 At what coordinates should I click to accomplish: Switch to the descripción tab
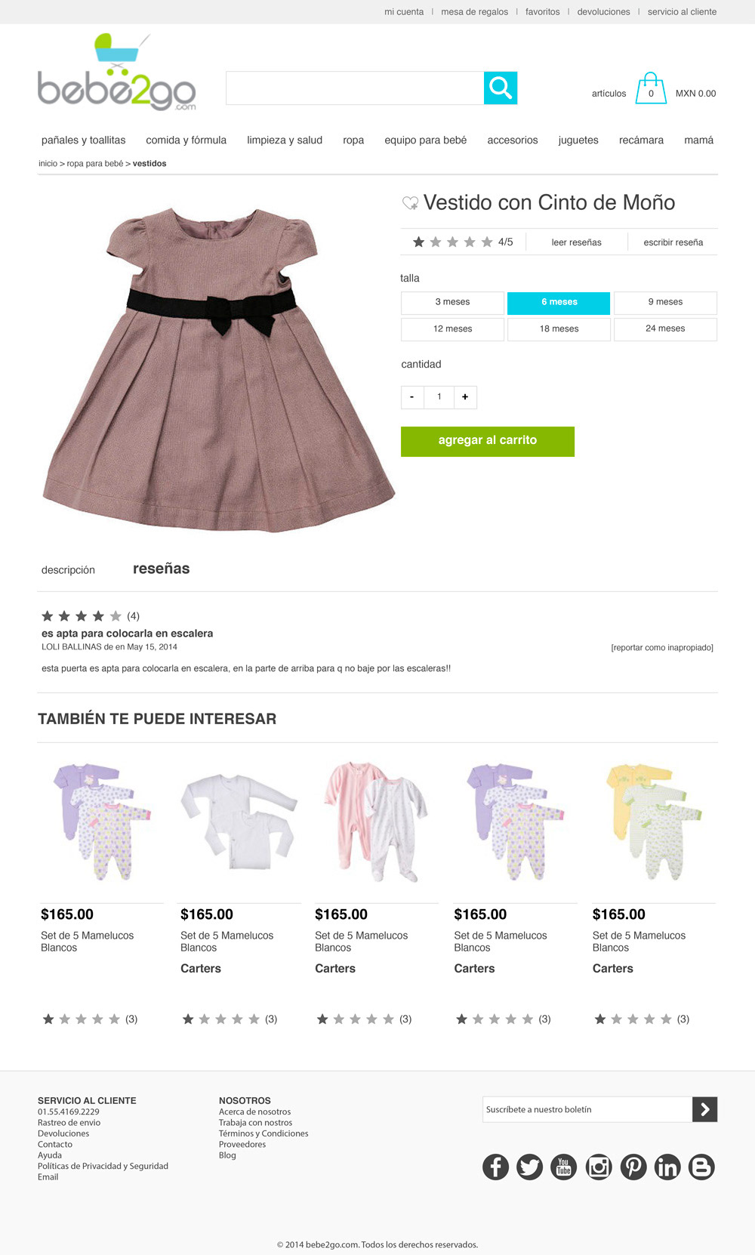(x=68, y=570)
